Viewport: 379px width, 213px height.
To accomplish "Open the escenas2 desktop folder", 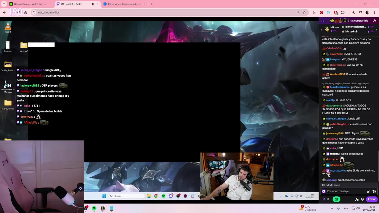I will click(x=24, y=47).
